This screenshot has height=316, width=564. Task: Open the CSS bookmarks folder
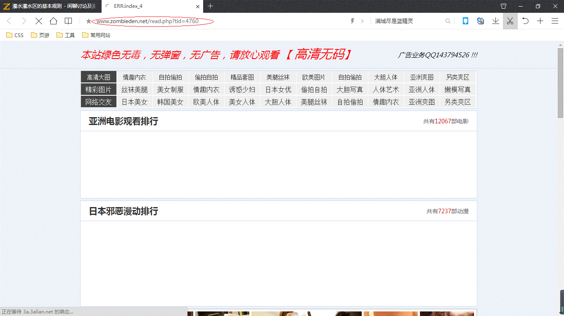click(15, 35)
